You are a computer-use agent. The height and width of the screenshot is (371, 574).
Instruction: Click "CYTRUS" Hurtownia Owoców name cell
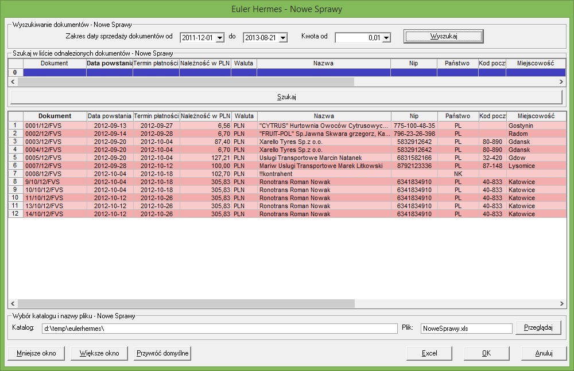point(324,126)
